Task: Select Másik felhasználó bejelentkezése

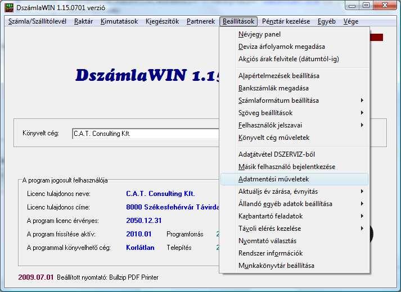Action: coord(295,167)
